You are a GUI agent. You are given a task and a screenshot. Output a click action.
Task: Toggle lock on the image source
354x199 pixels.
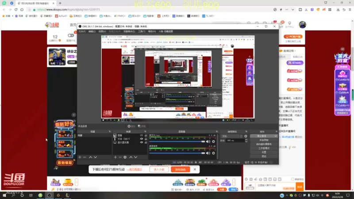pyautogui.click(x=146, y=135)
